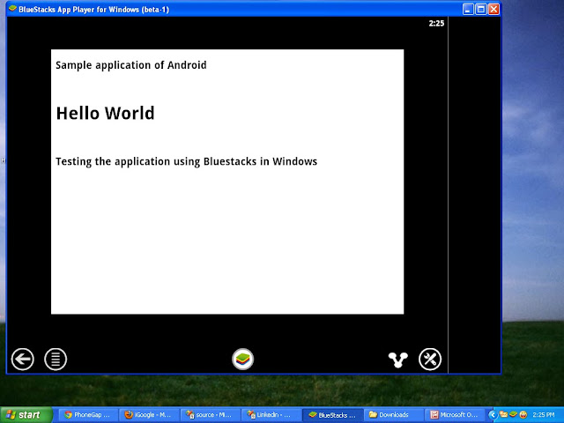Image resolution: width=564 pixels, height=423 pixels.
Task: Expand hidden system tray icons arrow
Action: tap(493, 415)
